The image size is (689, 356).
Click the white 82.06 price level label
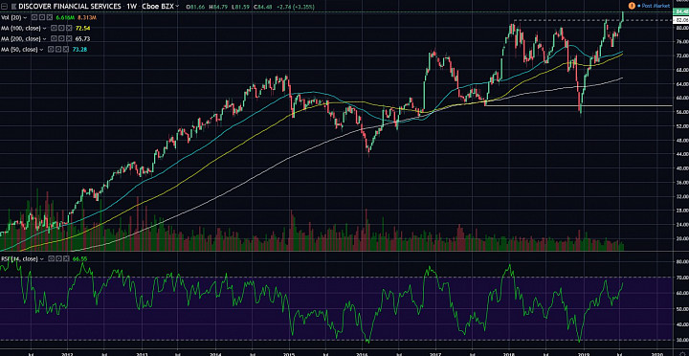(680, 20)
